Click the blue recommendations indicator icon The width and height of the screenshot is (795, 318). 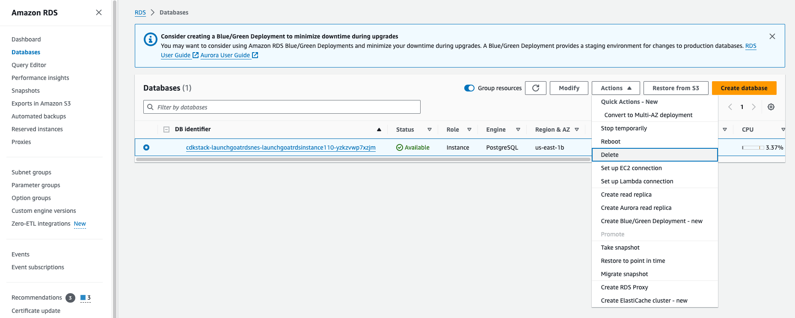tap(83, 297)
